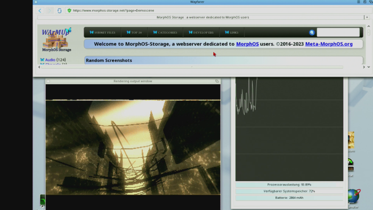Select the MorphOS Storage browser tab
This screenshot has height=210, width=373.
[x=200, y=17]
